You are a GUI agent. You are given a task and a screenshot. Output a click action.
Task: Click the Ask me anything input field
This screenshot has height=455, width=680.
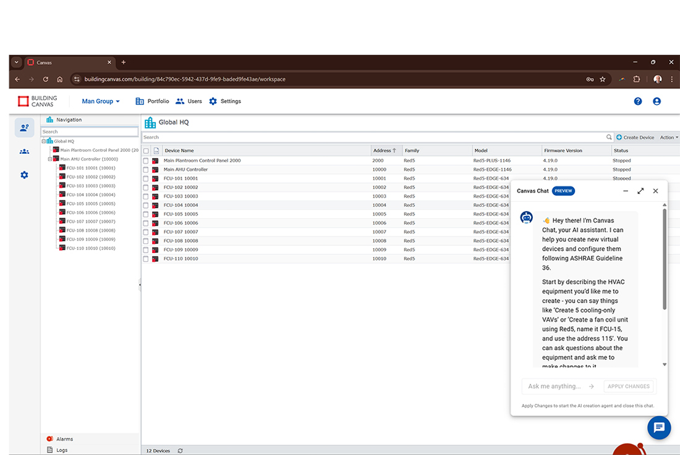pyautogui.click(x=554, y=386)
